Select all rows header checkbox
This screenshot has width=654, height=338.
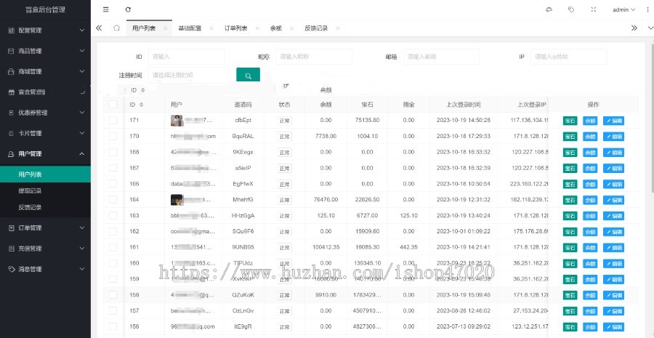pyautogui.click(x=113, y=105)
